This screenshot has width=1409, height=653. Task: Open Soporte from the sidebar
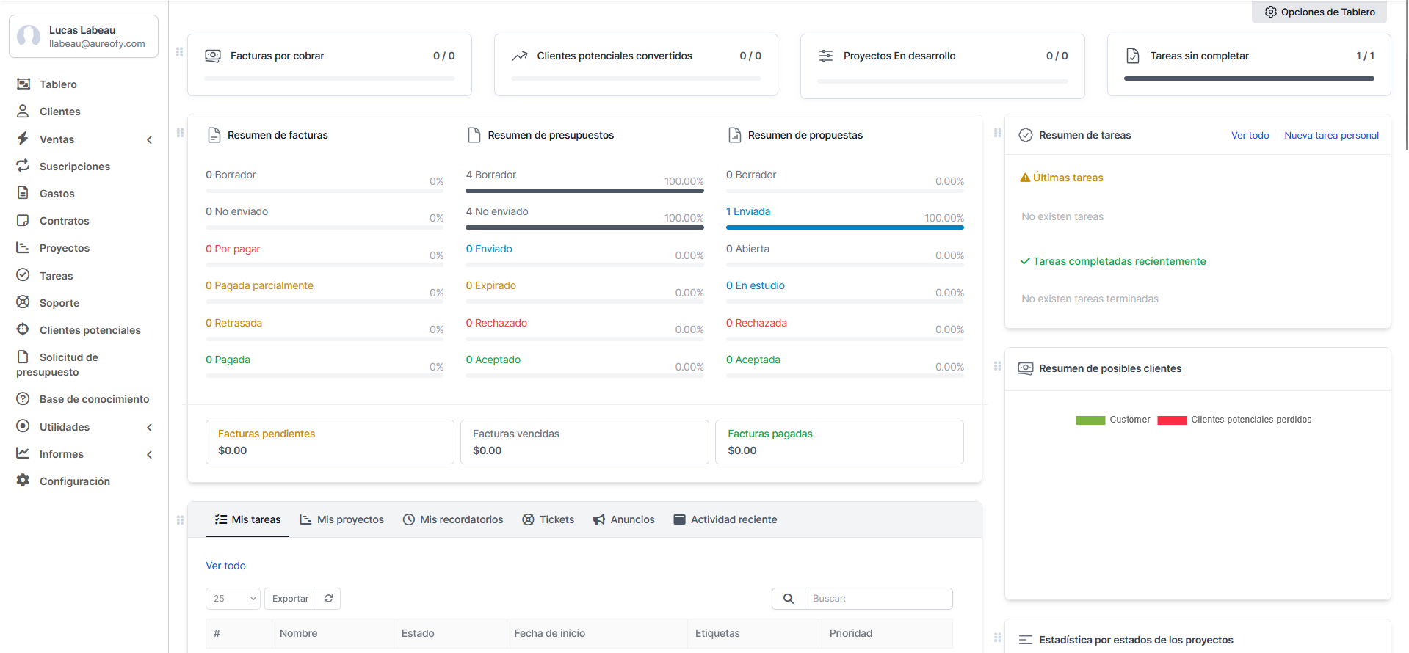coord(59,303)
